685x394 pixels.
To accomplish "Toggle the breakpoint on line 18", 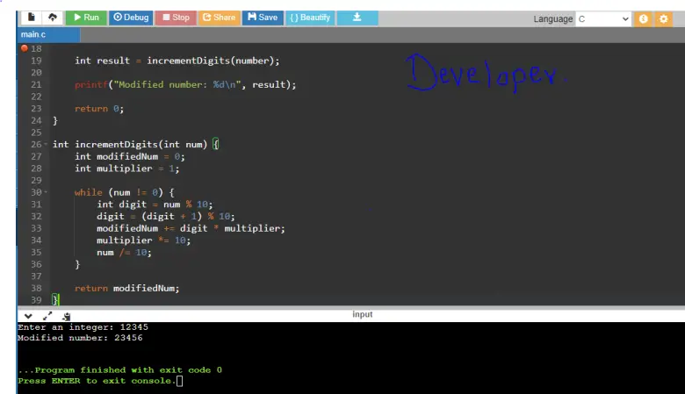I will pos(25,49).
